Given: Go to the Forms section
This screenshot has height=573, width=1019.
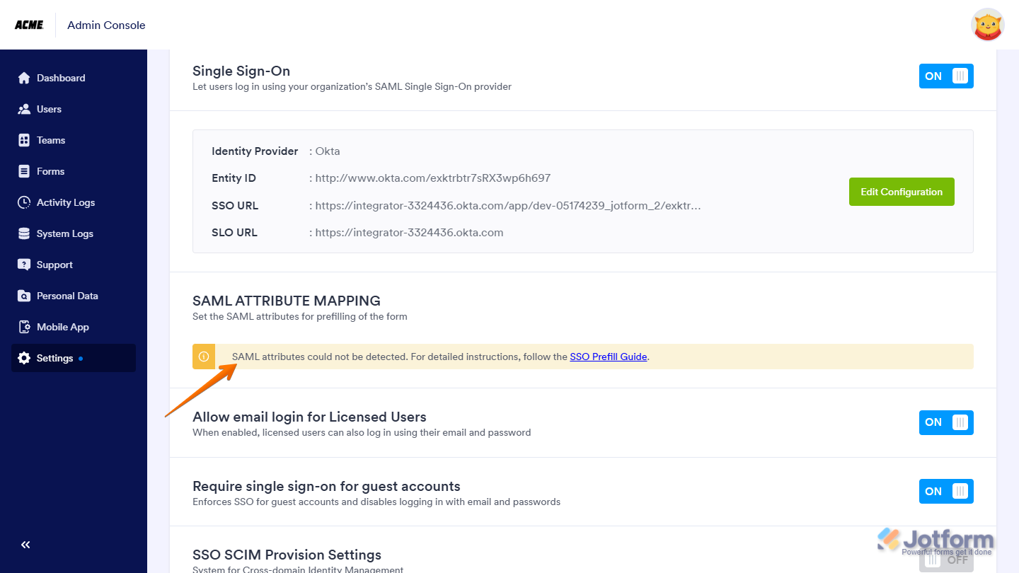Looking at the screenshot, I should 25,171.
